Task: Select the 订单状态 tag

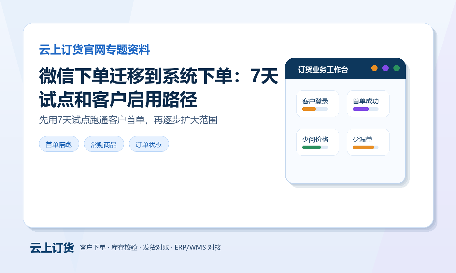Action: pyautogui.click(x=149, y=144)
